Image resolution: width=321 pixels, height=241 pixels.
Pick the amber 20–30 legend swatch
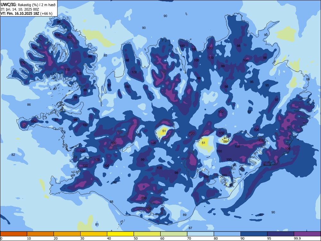(x=67, y=234)
